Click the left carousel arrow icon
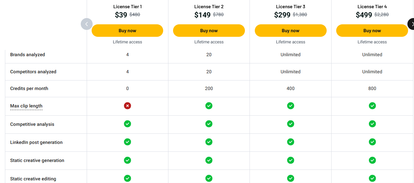The image size is (414, 183). (87, 24)
